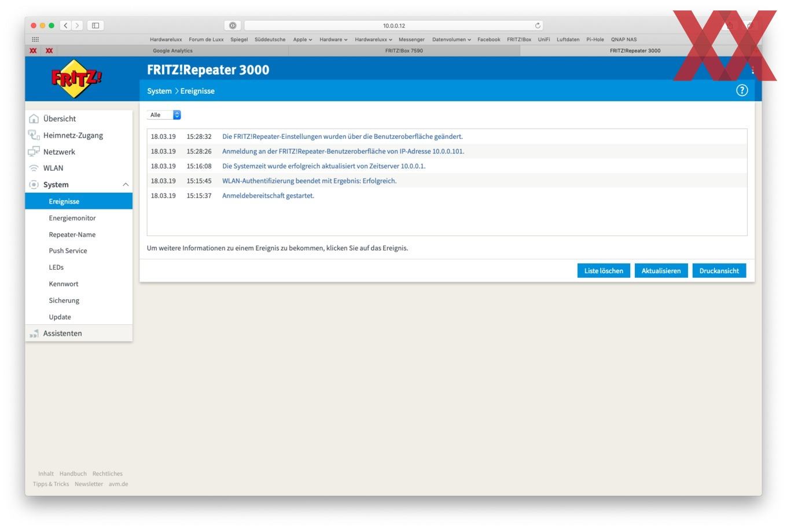
Task: Toggle the Safari sidebar button
Action: click(x=95, y=25)
